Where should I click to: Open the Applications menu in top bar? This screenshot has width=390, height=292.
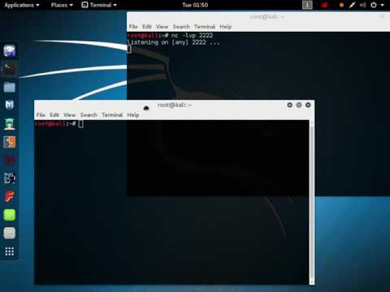pos(22,5)
